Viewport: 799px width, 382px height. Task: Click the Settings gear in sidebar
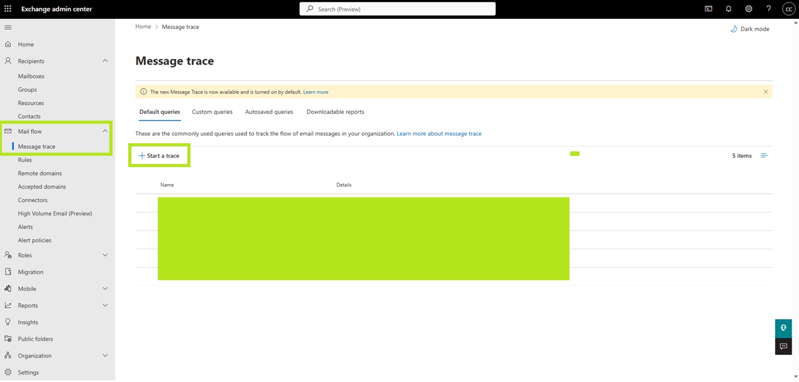point(8,372)
